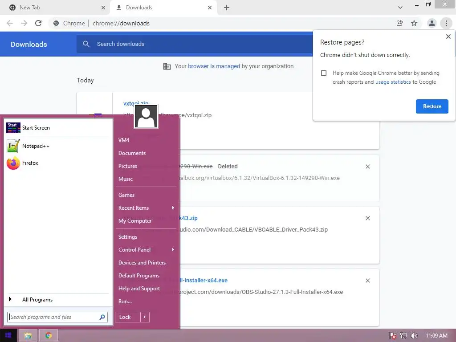
Task: Click the Chrome forward arrow
Action: pyautogui.click(x=24, y=23)
